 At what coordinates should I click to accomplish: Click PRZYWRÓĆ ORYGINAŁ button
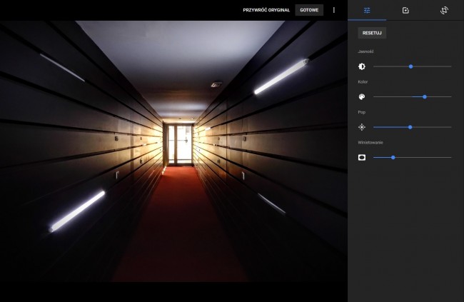(x=266, y=10)
